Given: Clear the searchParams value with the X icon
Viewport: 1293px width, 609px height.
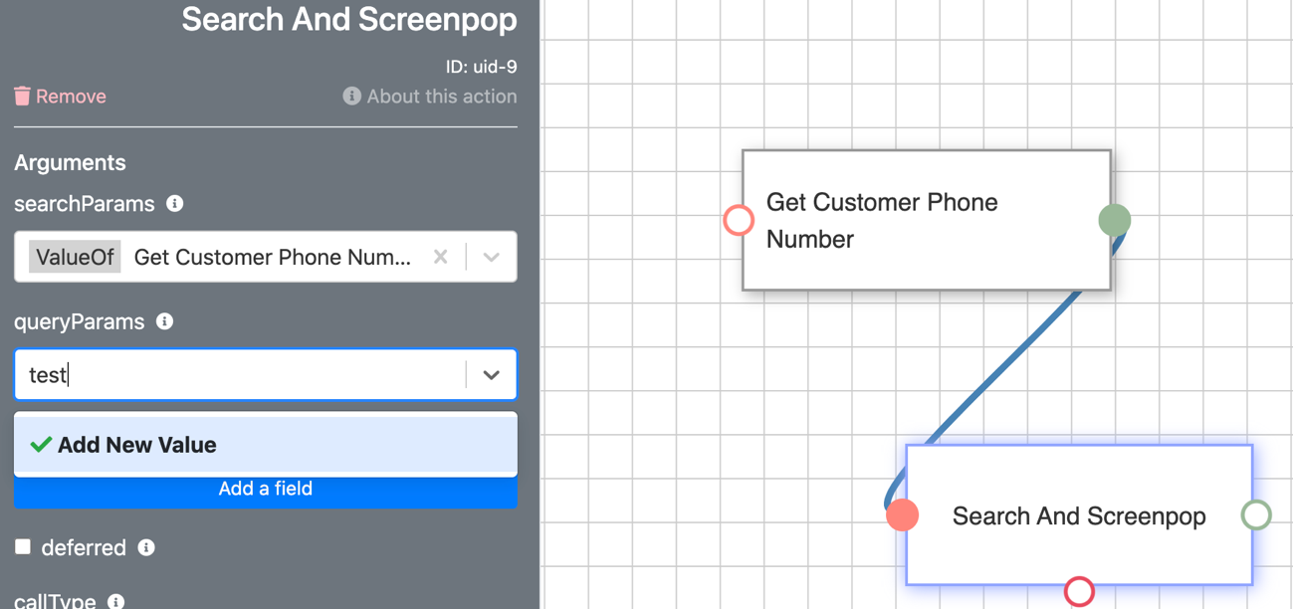Looking at the screenshot, I should [x=441, y=257].
